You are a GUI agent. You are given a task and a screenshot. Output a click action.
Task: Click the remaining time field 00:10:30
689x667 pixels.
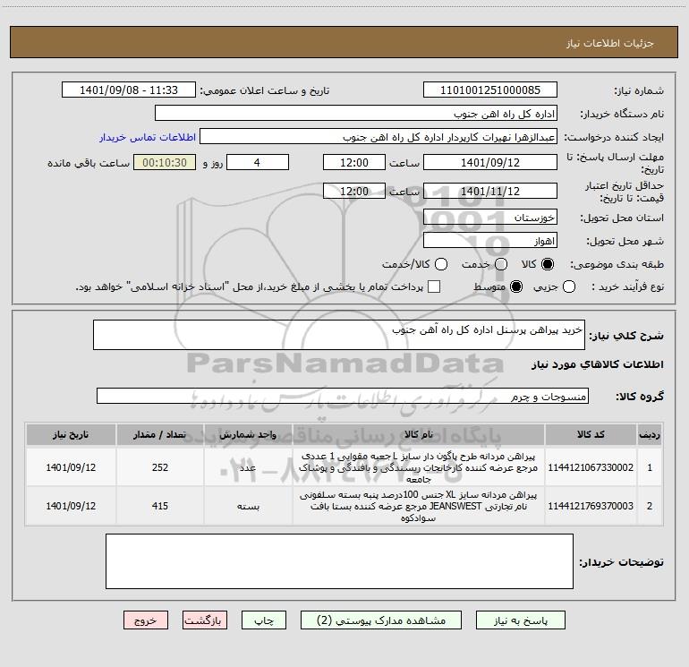(165, 162)
